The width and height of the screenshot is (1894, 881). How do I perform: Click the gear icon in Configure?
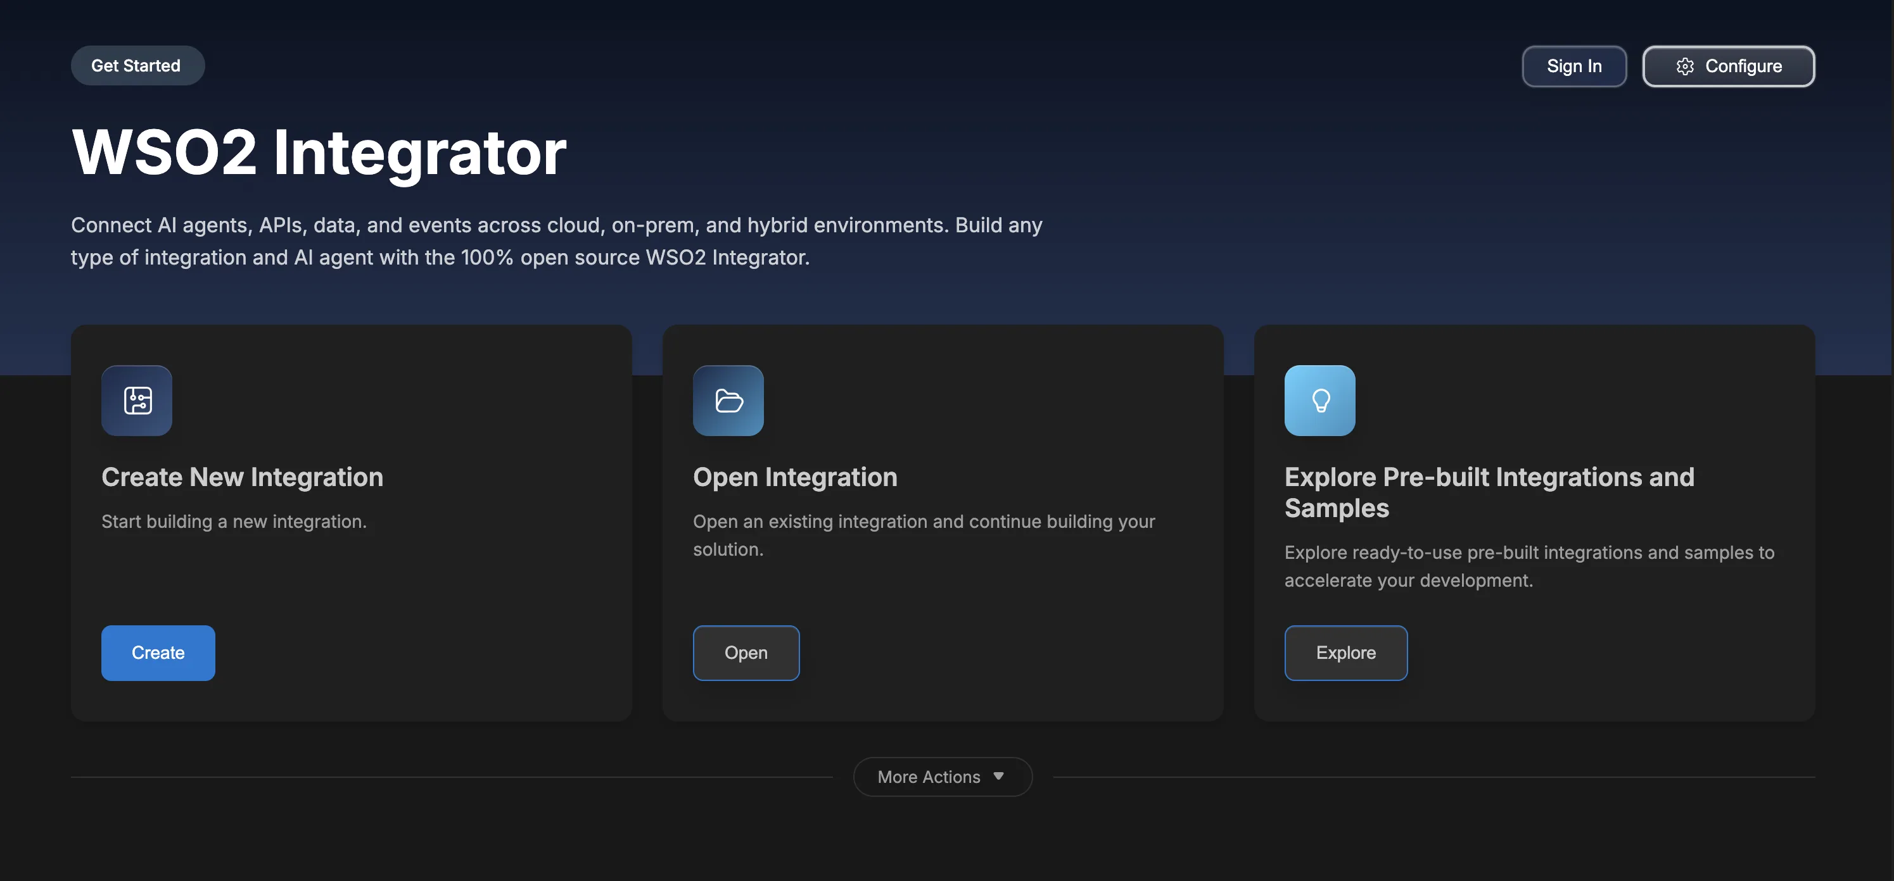click(1685, 66)
